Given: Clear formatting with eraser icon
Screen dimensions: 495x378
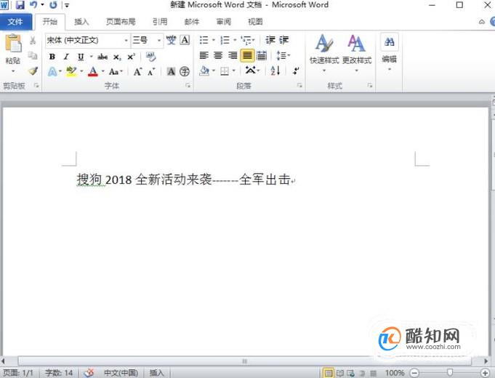Looking at the screenshot, I should click(x=151, y=57).
